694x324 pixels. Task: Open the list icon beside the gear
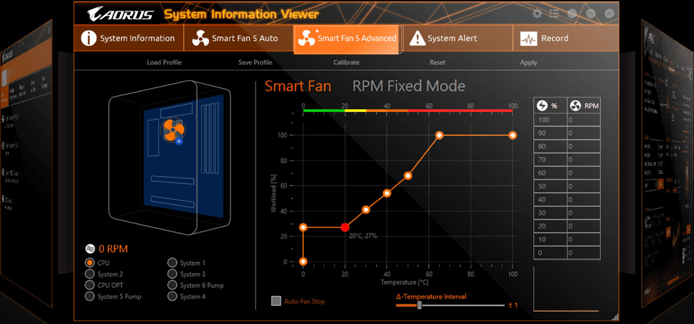click(x=555, y=13)
